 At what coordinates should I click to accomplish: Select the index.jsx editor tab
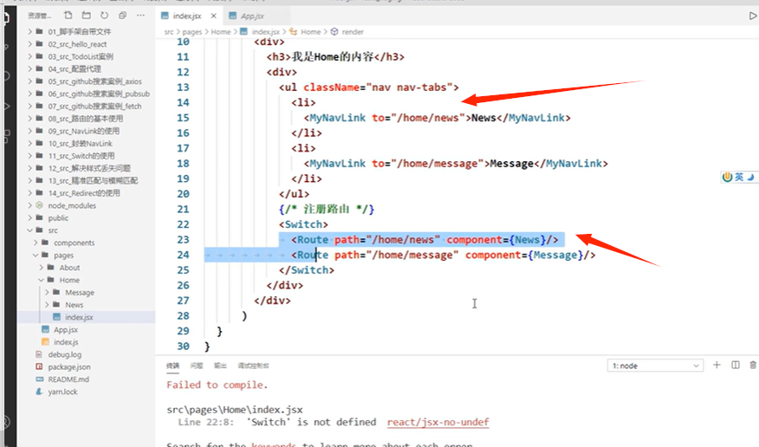pyautogui.click(x=187, y=16)
